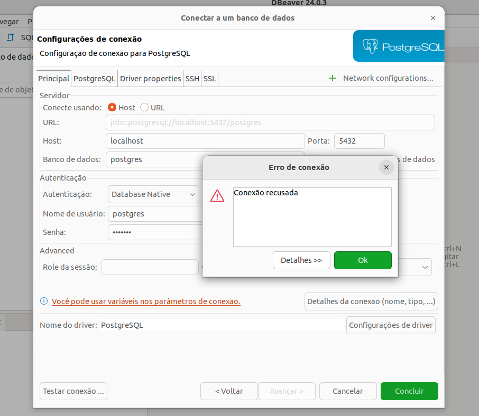Switch to the PostgreSQL tab
Viewport: 479px width, 416px height.
[x=95, y=79]
